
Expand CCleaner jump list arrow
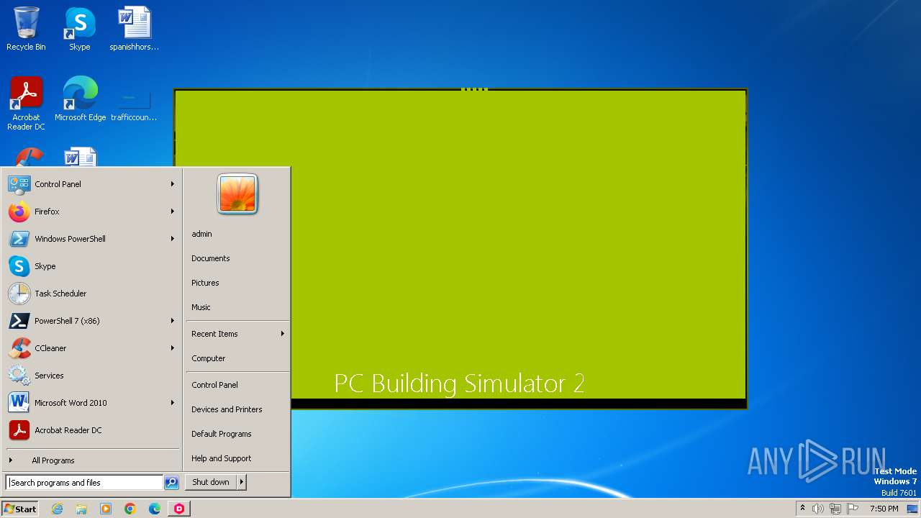[x=173, y=348]
